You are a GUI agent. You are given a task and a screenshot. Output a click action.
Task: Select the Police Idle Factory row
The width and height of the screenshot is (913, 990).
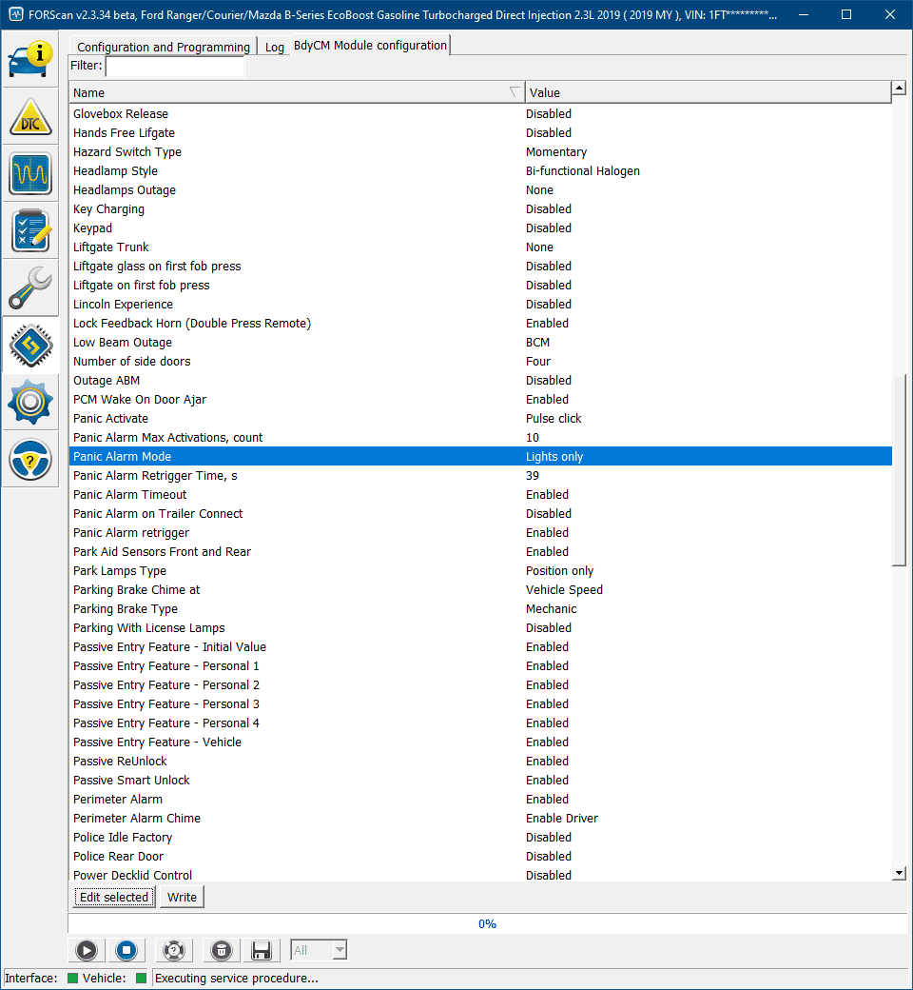[x=480, y=837]
